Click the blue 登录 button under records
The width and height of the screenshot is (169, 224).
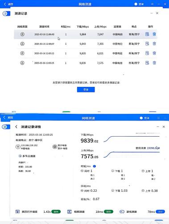click(x=86, y=90)
